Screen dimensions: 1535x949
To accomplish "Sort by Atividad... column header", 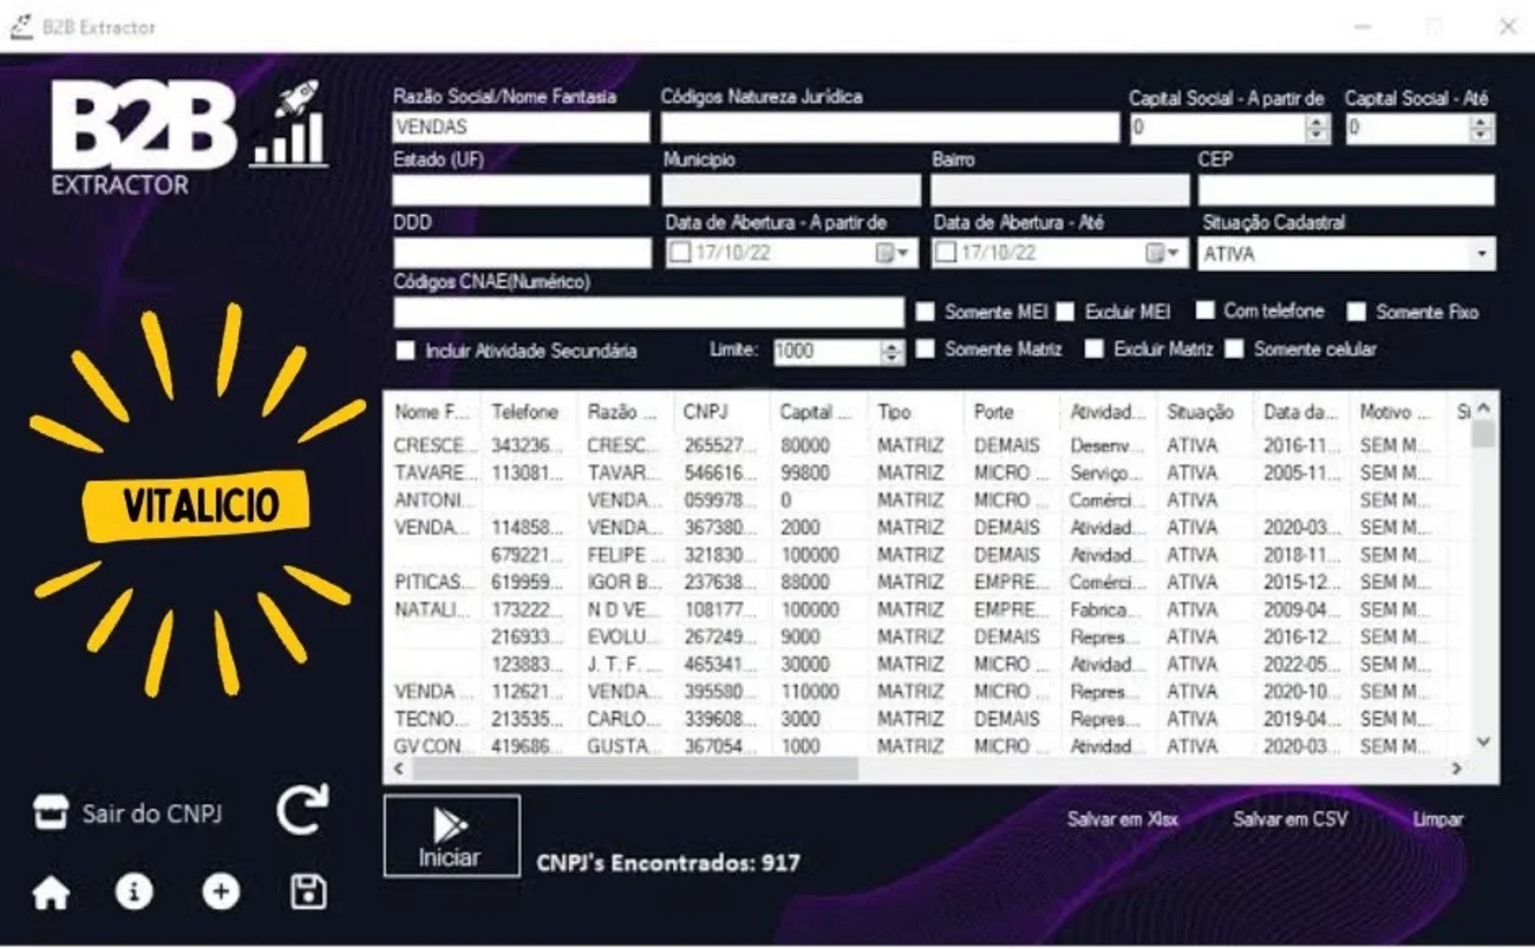I will (1107, 412).
